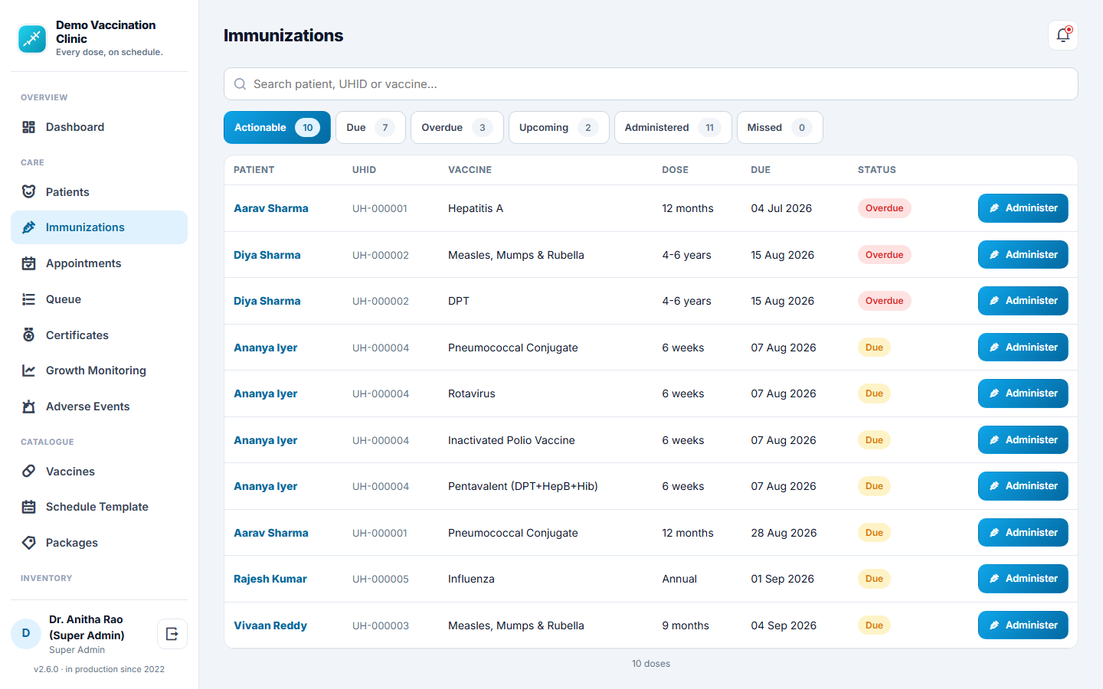Click the 28 Aug 2026 due date
Viewport: 1103px width, 689px height.
tap(784, 533)
